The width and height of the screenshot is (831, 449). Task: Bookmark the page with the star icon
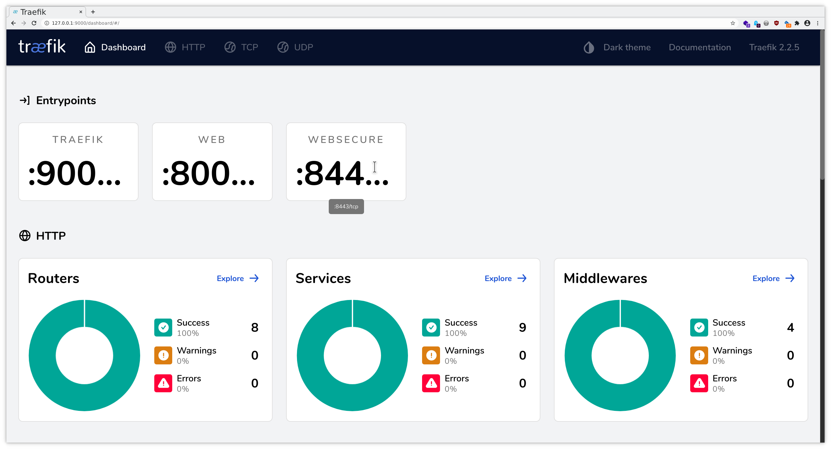tap(733, 23)
